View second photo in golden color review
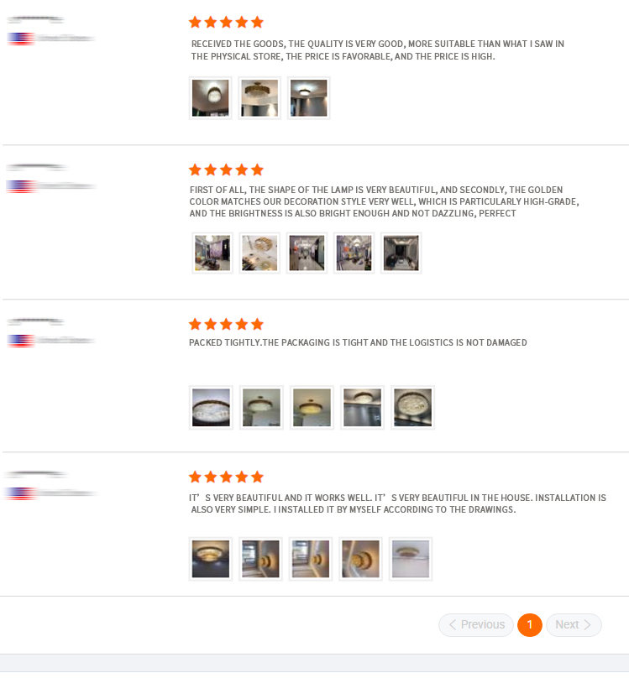 [x=259, y=253]
